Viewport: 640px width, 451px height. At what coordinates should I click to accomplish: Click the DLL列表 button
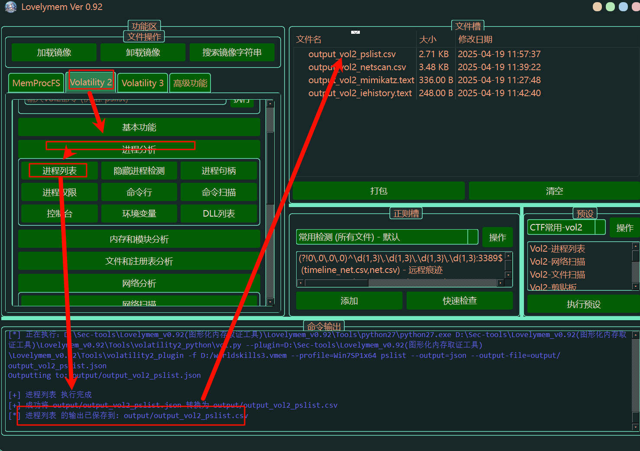tap(219, 213)
